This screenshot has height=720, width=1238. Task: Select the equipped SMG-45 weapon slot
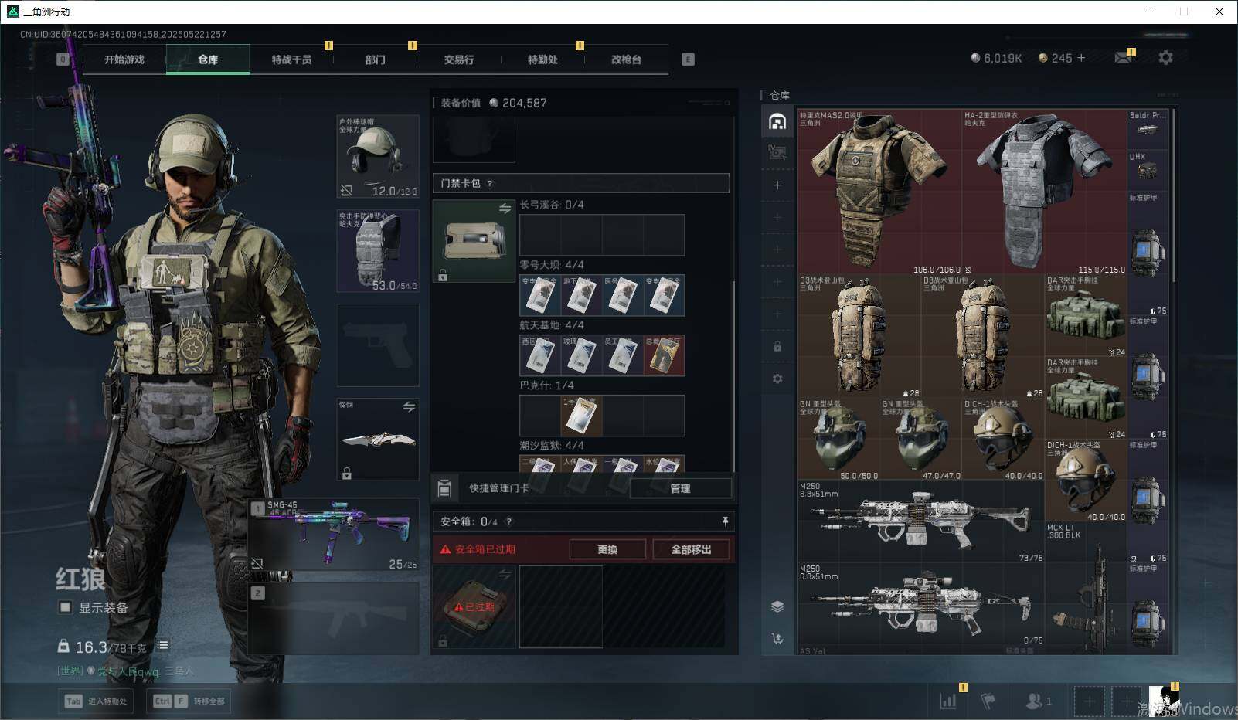[x=334, y=536]
